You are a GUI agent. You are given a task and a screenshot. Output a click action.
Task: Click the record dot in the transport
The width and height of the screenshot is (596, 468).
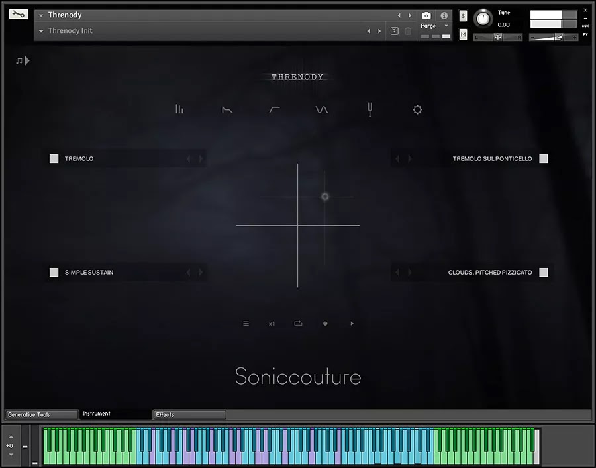pyautogui.click(x=324, y=323)
